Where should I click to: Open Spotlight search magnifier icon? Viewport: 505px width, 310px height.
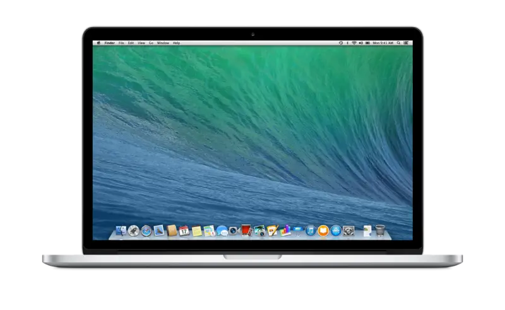coord(398,43)
